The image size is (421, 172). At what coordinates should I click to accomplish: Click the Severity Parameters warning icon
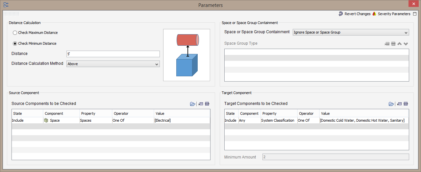click(374, 14)
